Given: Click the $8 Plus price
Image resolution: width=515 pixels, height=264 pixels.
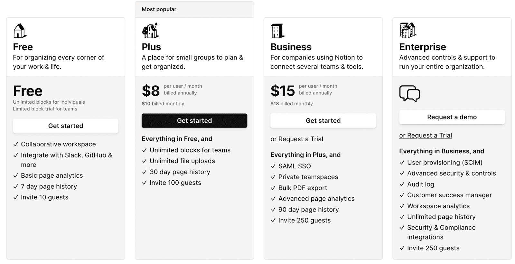Looking at the screenshot, I should coord(151,91).
